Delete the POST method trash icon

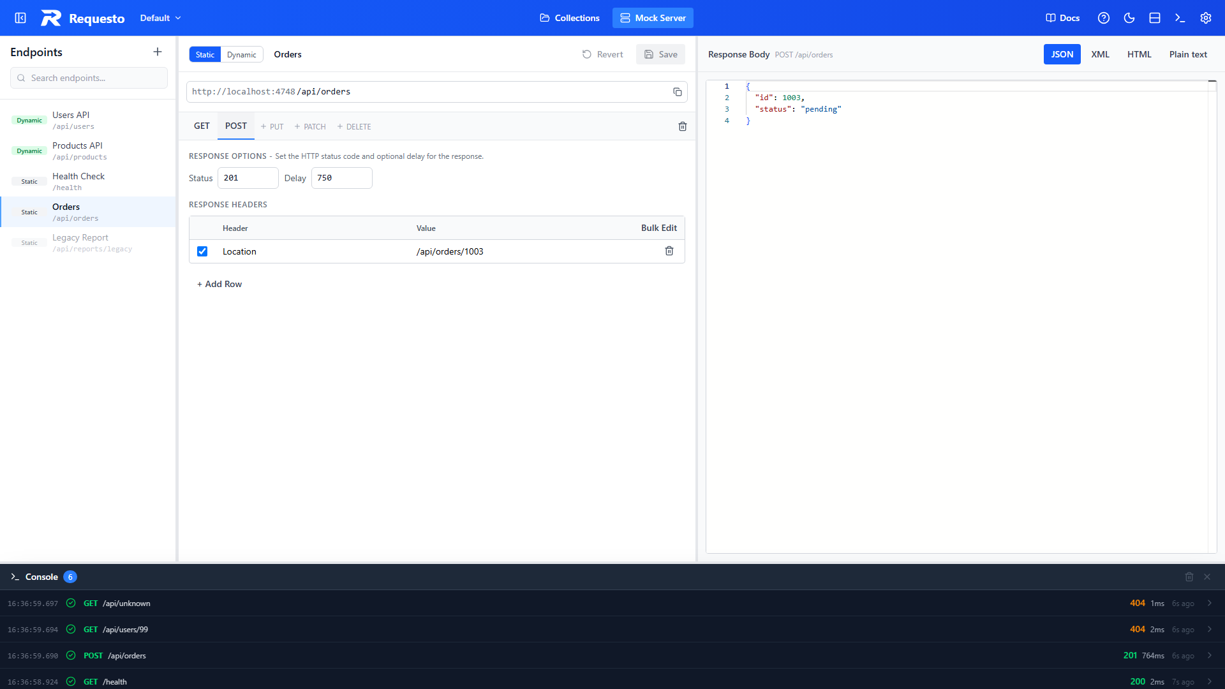click(683, 126)
